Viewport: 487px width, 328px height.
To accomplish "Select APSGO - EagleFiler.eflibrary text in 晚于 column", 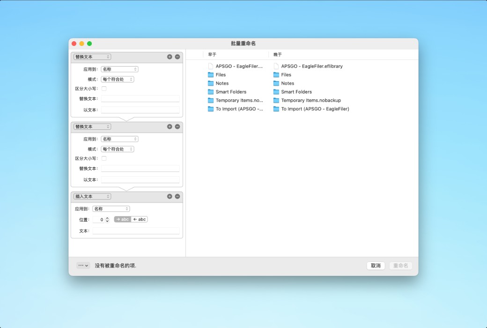I will 312,66.
